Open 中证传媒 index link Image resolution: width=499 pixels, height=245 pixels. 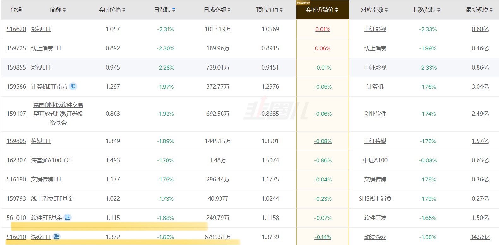(x=375, y=141)
